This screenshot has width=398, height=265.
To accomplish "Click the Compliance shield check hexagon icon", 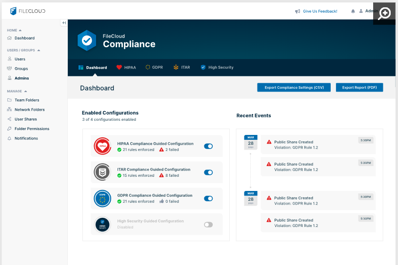I will [x=87, y=40].
